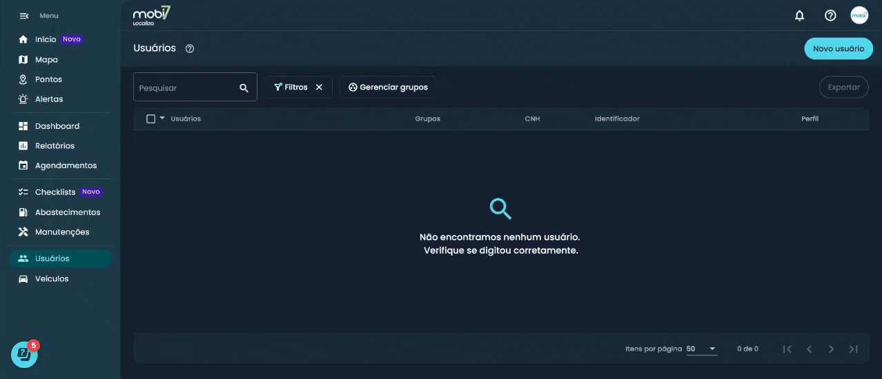Clear filters with the X icon

point(319,88)
